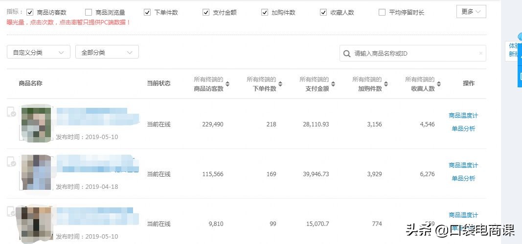Select the visitor count 9,810
The image size is (522, 244).
tap(216, 224)
